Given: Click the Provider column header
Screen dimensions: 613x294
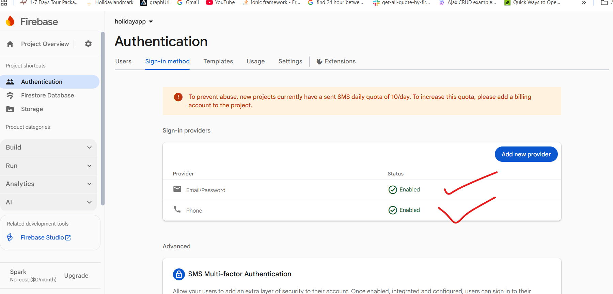Looking at the screenshot, I should click(183, 174).
